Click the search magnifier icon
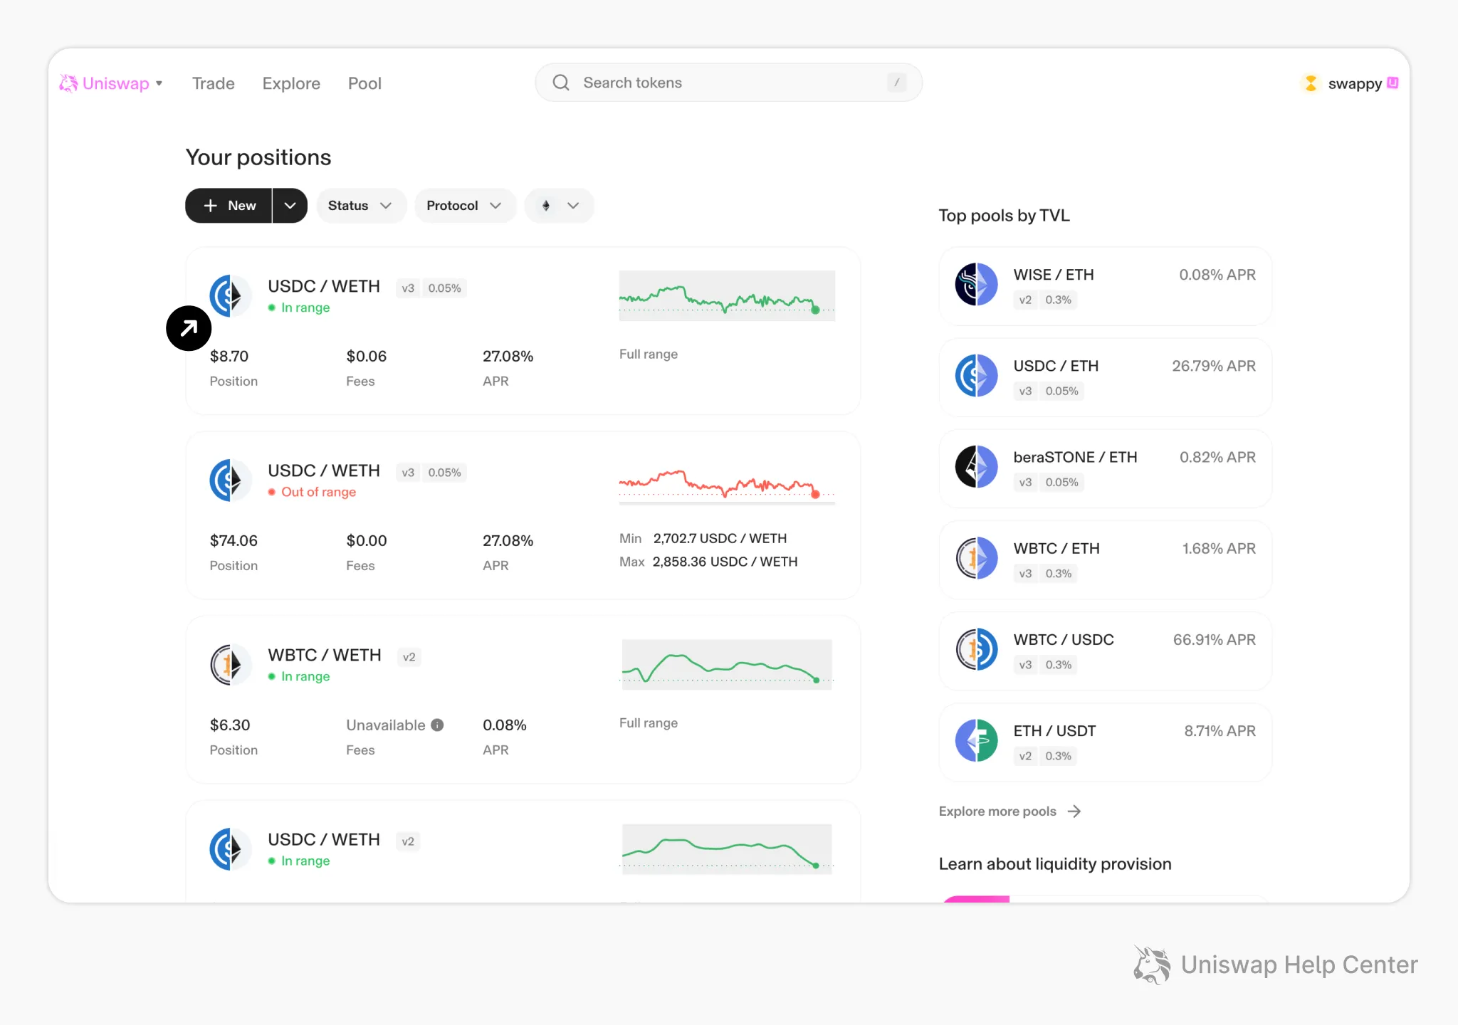The width and height of the screenshot is (1458, 1025). pyautogui.click(x=561, y=83)
